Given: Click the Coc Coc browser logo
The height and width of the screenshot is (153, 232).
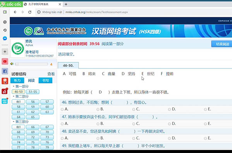Looking at the screenshot, I should (x=11, y=4).
